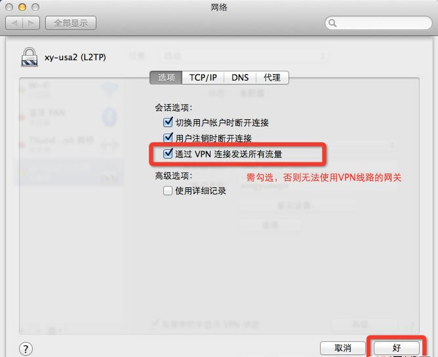Click the yellow minimize window button
This screenshot has height=357, width=438.
click(x=22, y=7)
